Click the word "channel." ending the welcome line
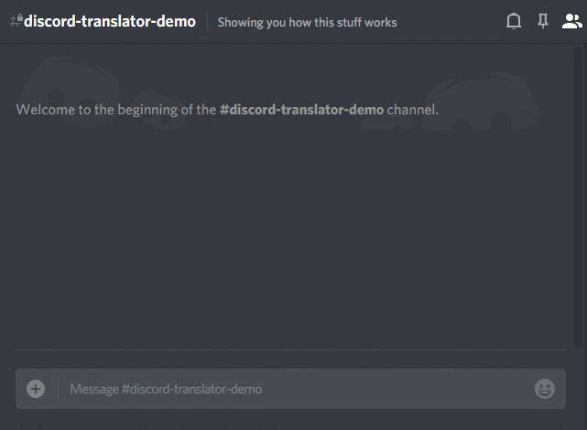This screenshot has height=430, width=587. (412, 110)
